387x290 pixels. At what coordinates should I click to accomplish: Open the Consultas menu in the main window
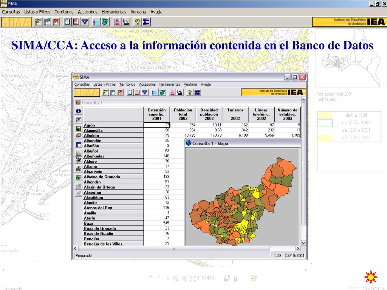coord(11,12)
